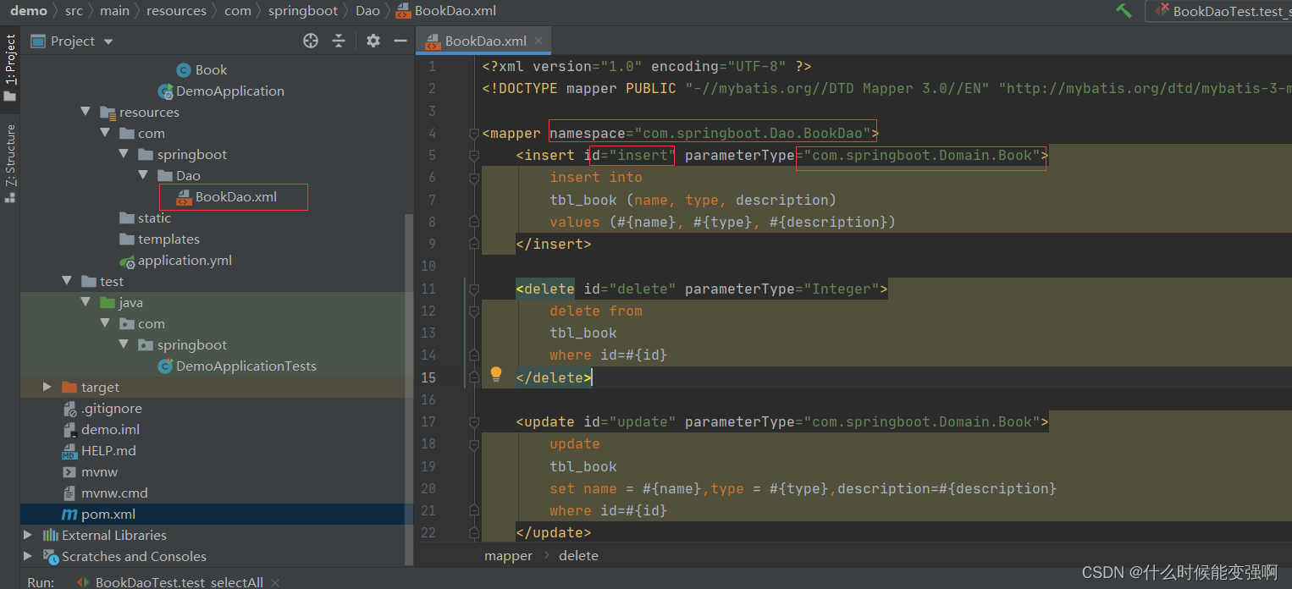Collapse the springboot folder under resources

click(124, 154)
